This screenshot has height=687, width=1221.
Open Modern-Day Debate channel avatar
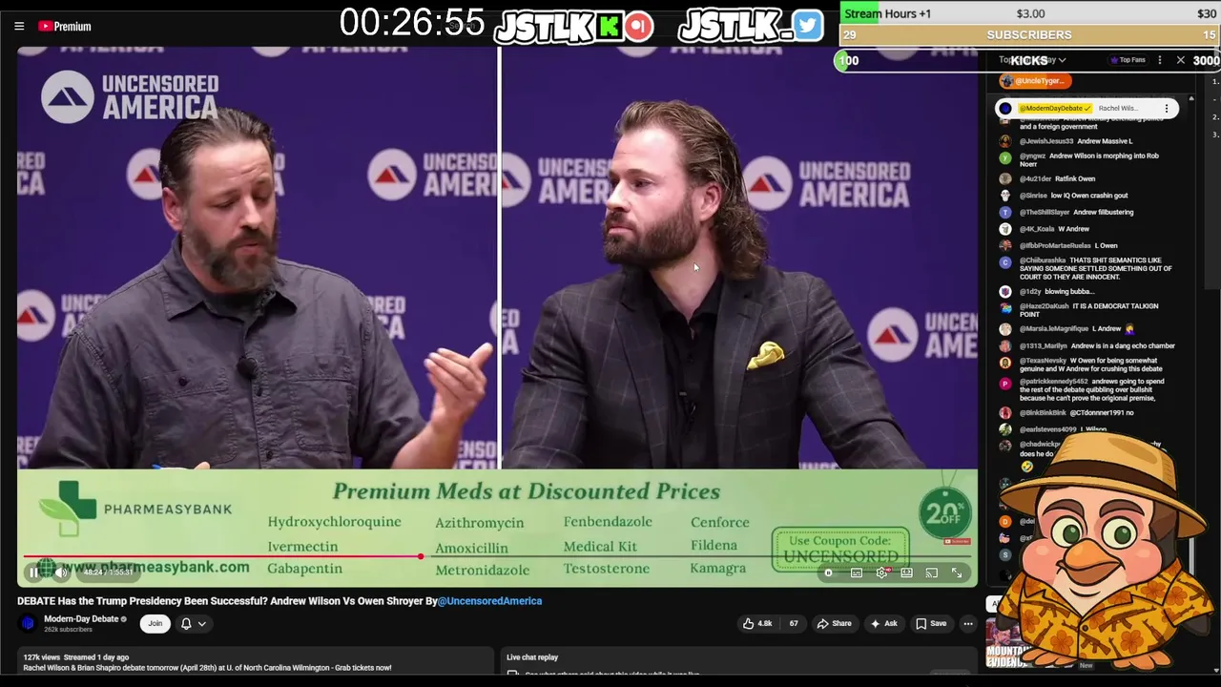coord(28,623)
